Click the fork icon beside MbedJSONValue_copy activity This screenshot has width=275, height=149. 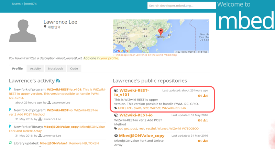[x=10, y=126]
